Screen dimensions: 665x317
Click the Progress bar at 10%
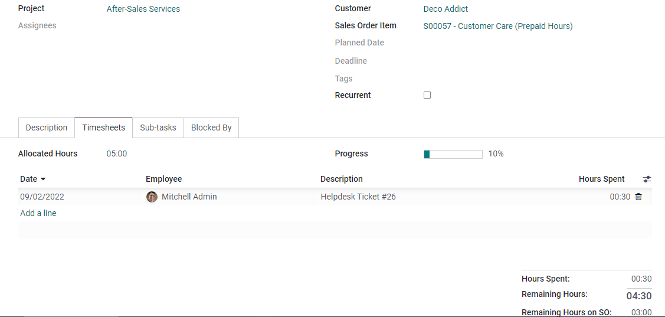pos(453,155)
